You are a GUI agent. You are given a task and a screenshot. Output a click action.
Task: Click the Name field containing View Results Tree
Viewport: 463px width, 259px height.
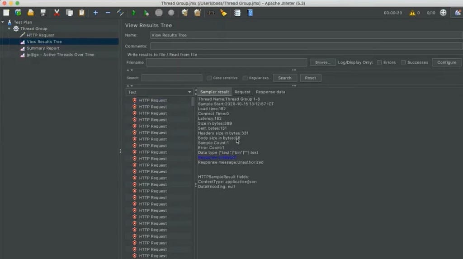(307, 35)
